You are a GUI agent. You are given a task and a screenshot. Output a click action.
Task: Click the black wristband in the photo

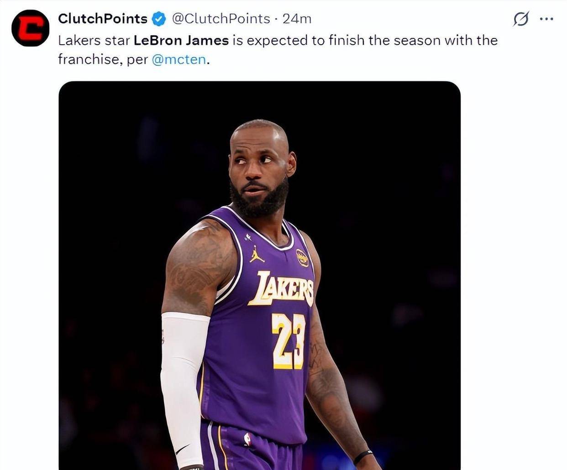(363, 456)
